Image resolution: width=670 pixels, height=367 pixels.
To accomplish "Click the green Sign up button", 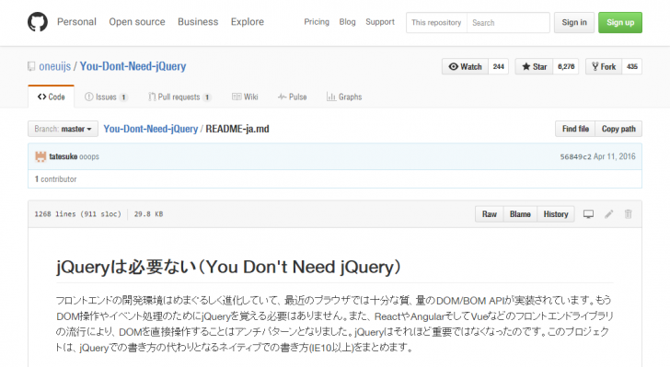I will point(620,23).
